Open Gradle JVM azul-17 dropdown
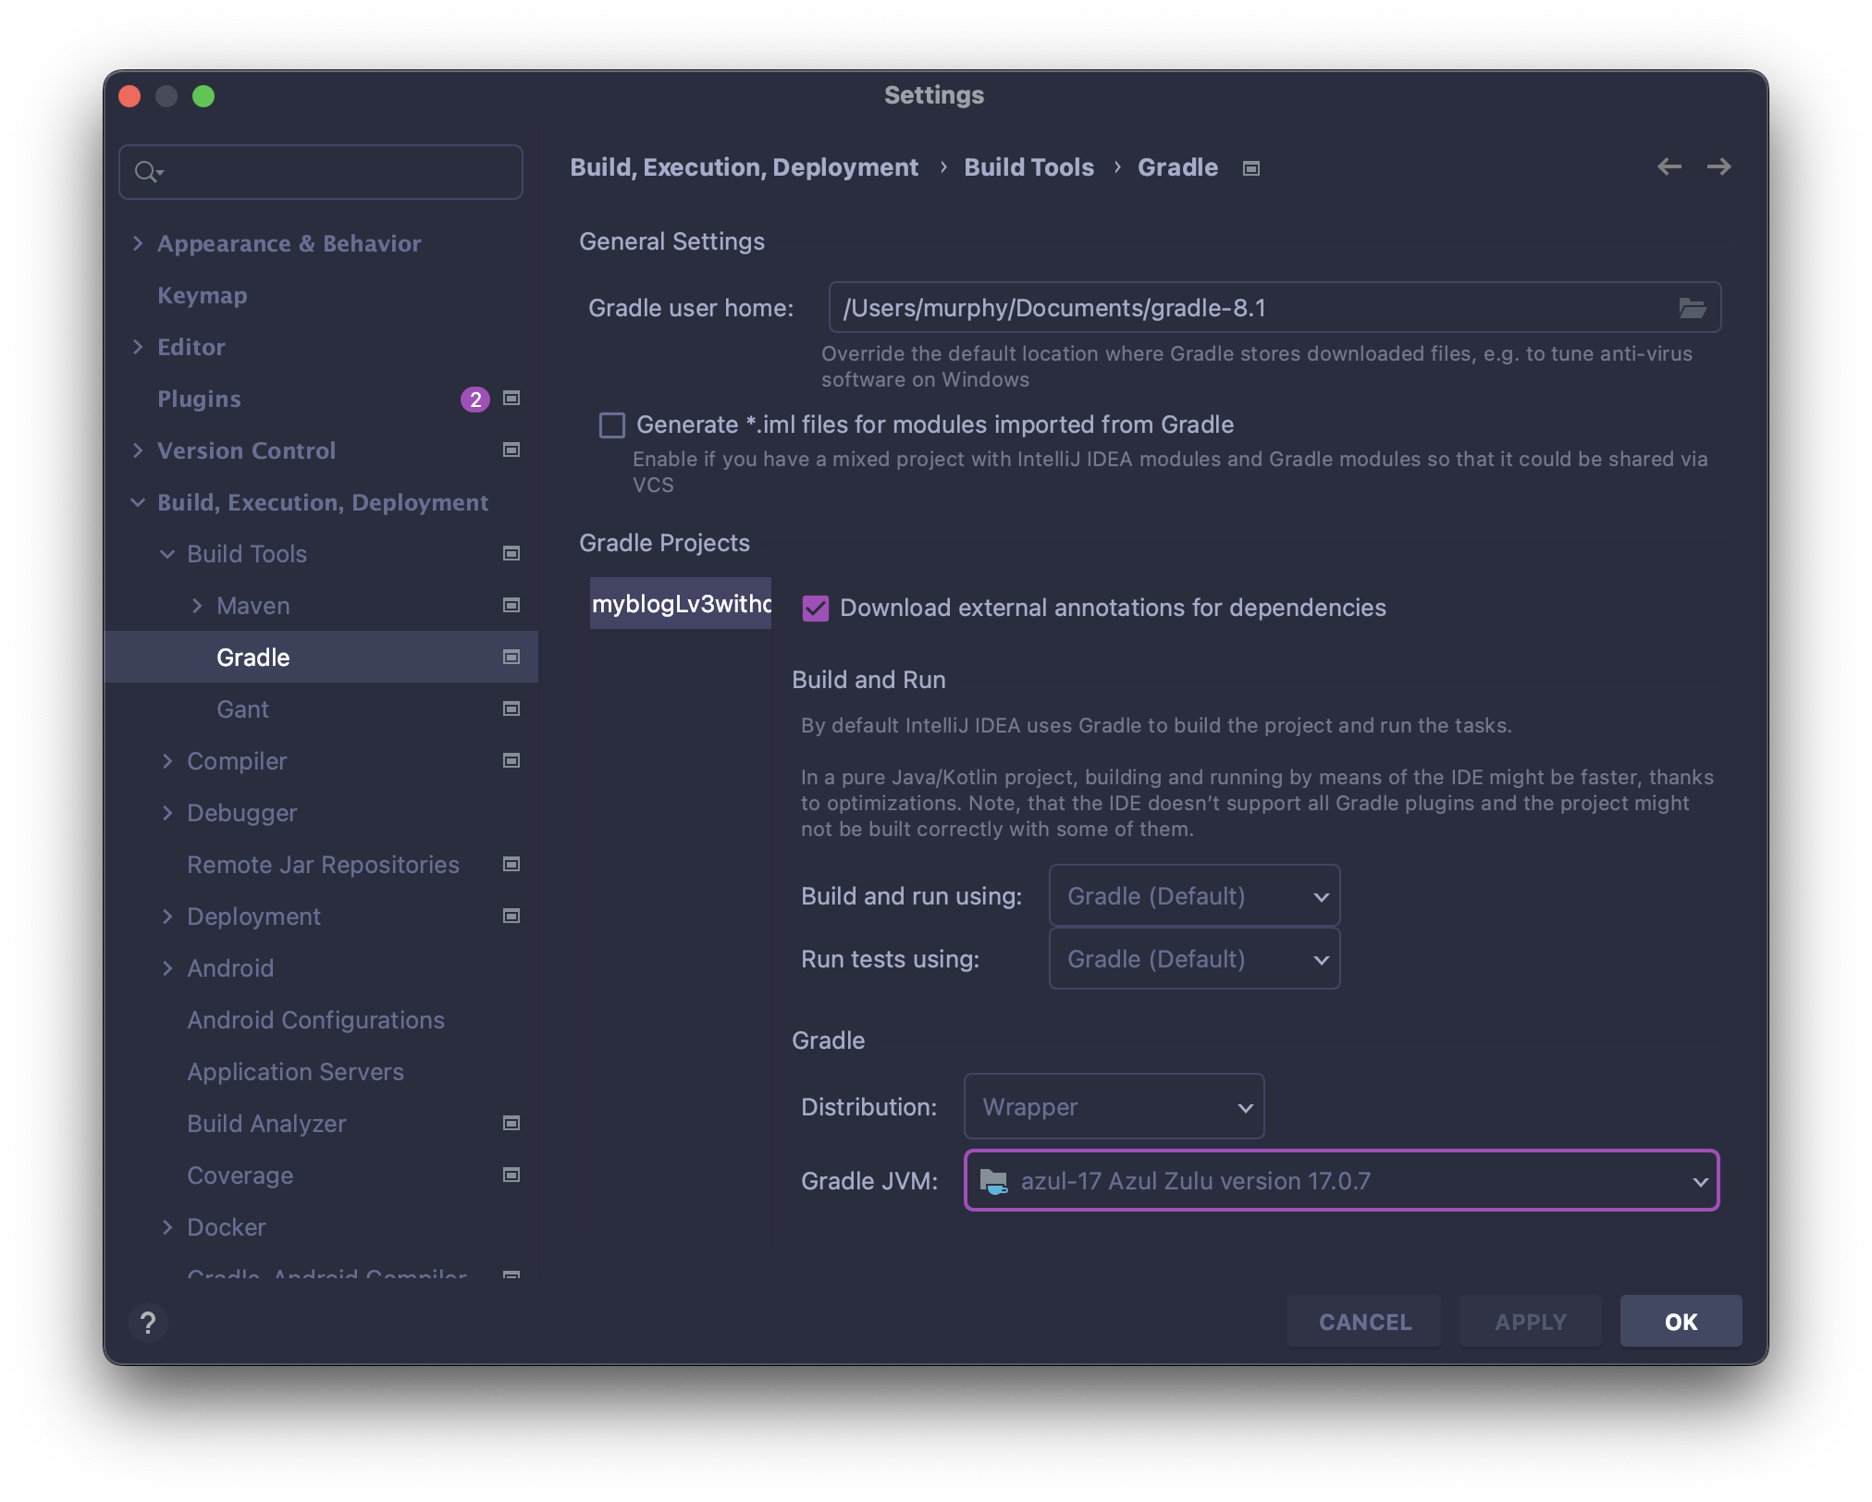This screenshot has height=1502, width=1872. tap(1341, 1181)
